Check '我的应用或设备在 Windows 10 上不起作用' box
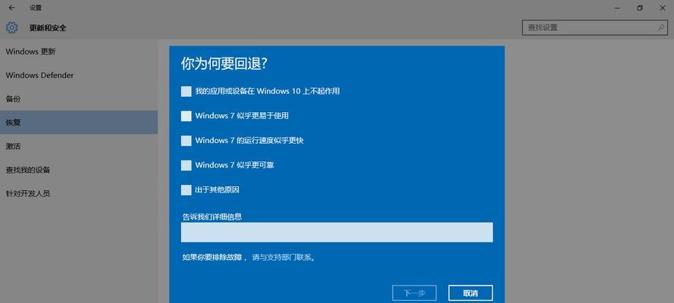Screen dimensions: 674x303 click(186, 92)
